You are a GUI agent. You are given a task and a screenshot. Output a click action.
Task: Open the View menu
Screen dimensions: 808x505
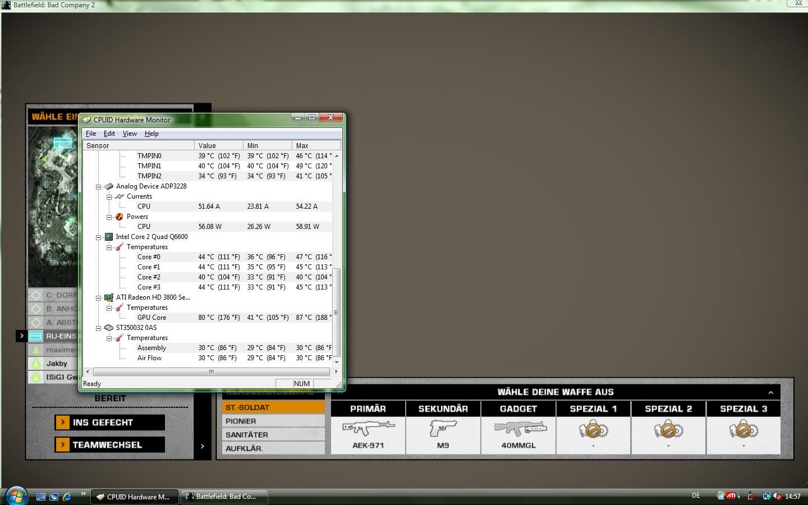pos(130,134)
